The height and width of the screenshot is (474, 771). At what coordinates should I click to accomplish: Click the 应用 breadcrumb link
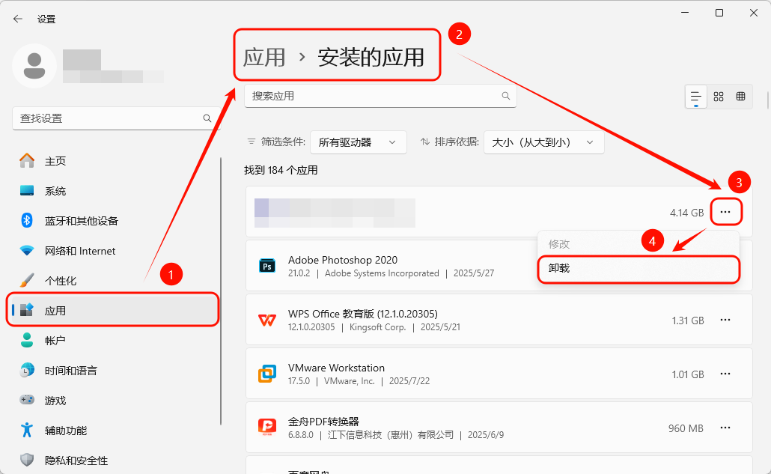[x=264, y=57]
